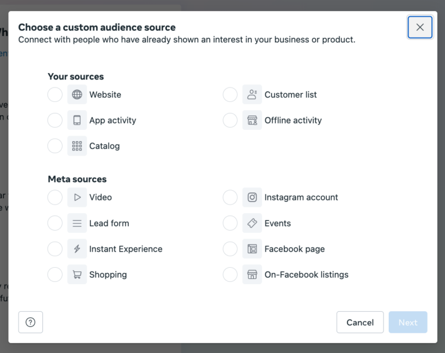This screenshot has width=445, height=353.
Task: Click the cart icon for Shopping
Action: (x=77, y=275)
